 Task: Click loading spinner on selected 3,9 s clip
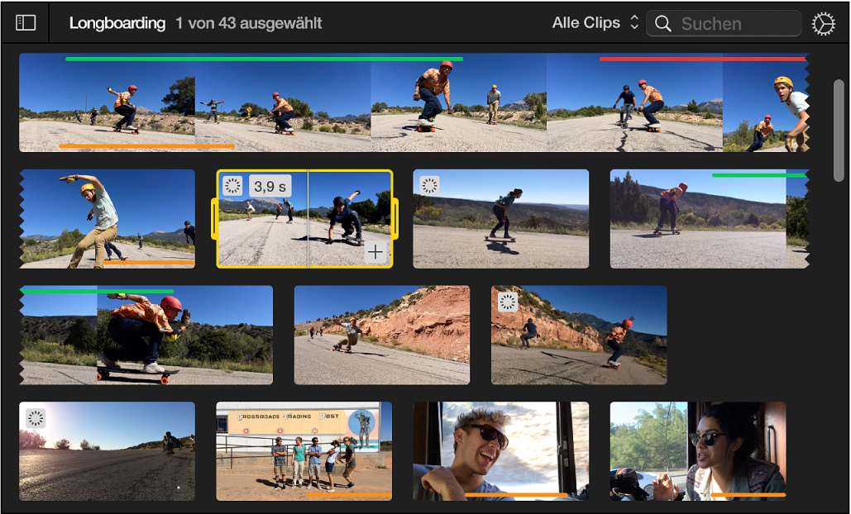click(232, 185)
